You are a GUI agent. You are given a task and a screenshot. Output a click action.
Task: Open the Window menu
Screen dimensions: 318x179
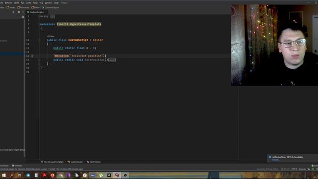tap(49, 3)
